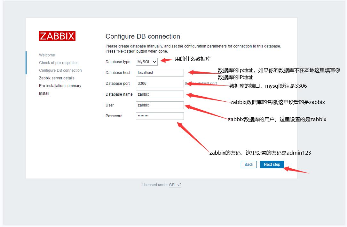Screen dimensions: 347x227
Task: Open the GPL v2 license link
Action: [175, 185]
